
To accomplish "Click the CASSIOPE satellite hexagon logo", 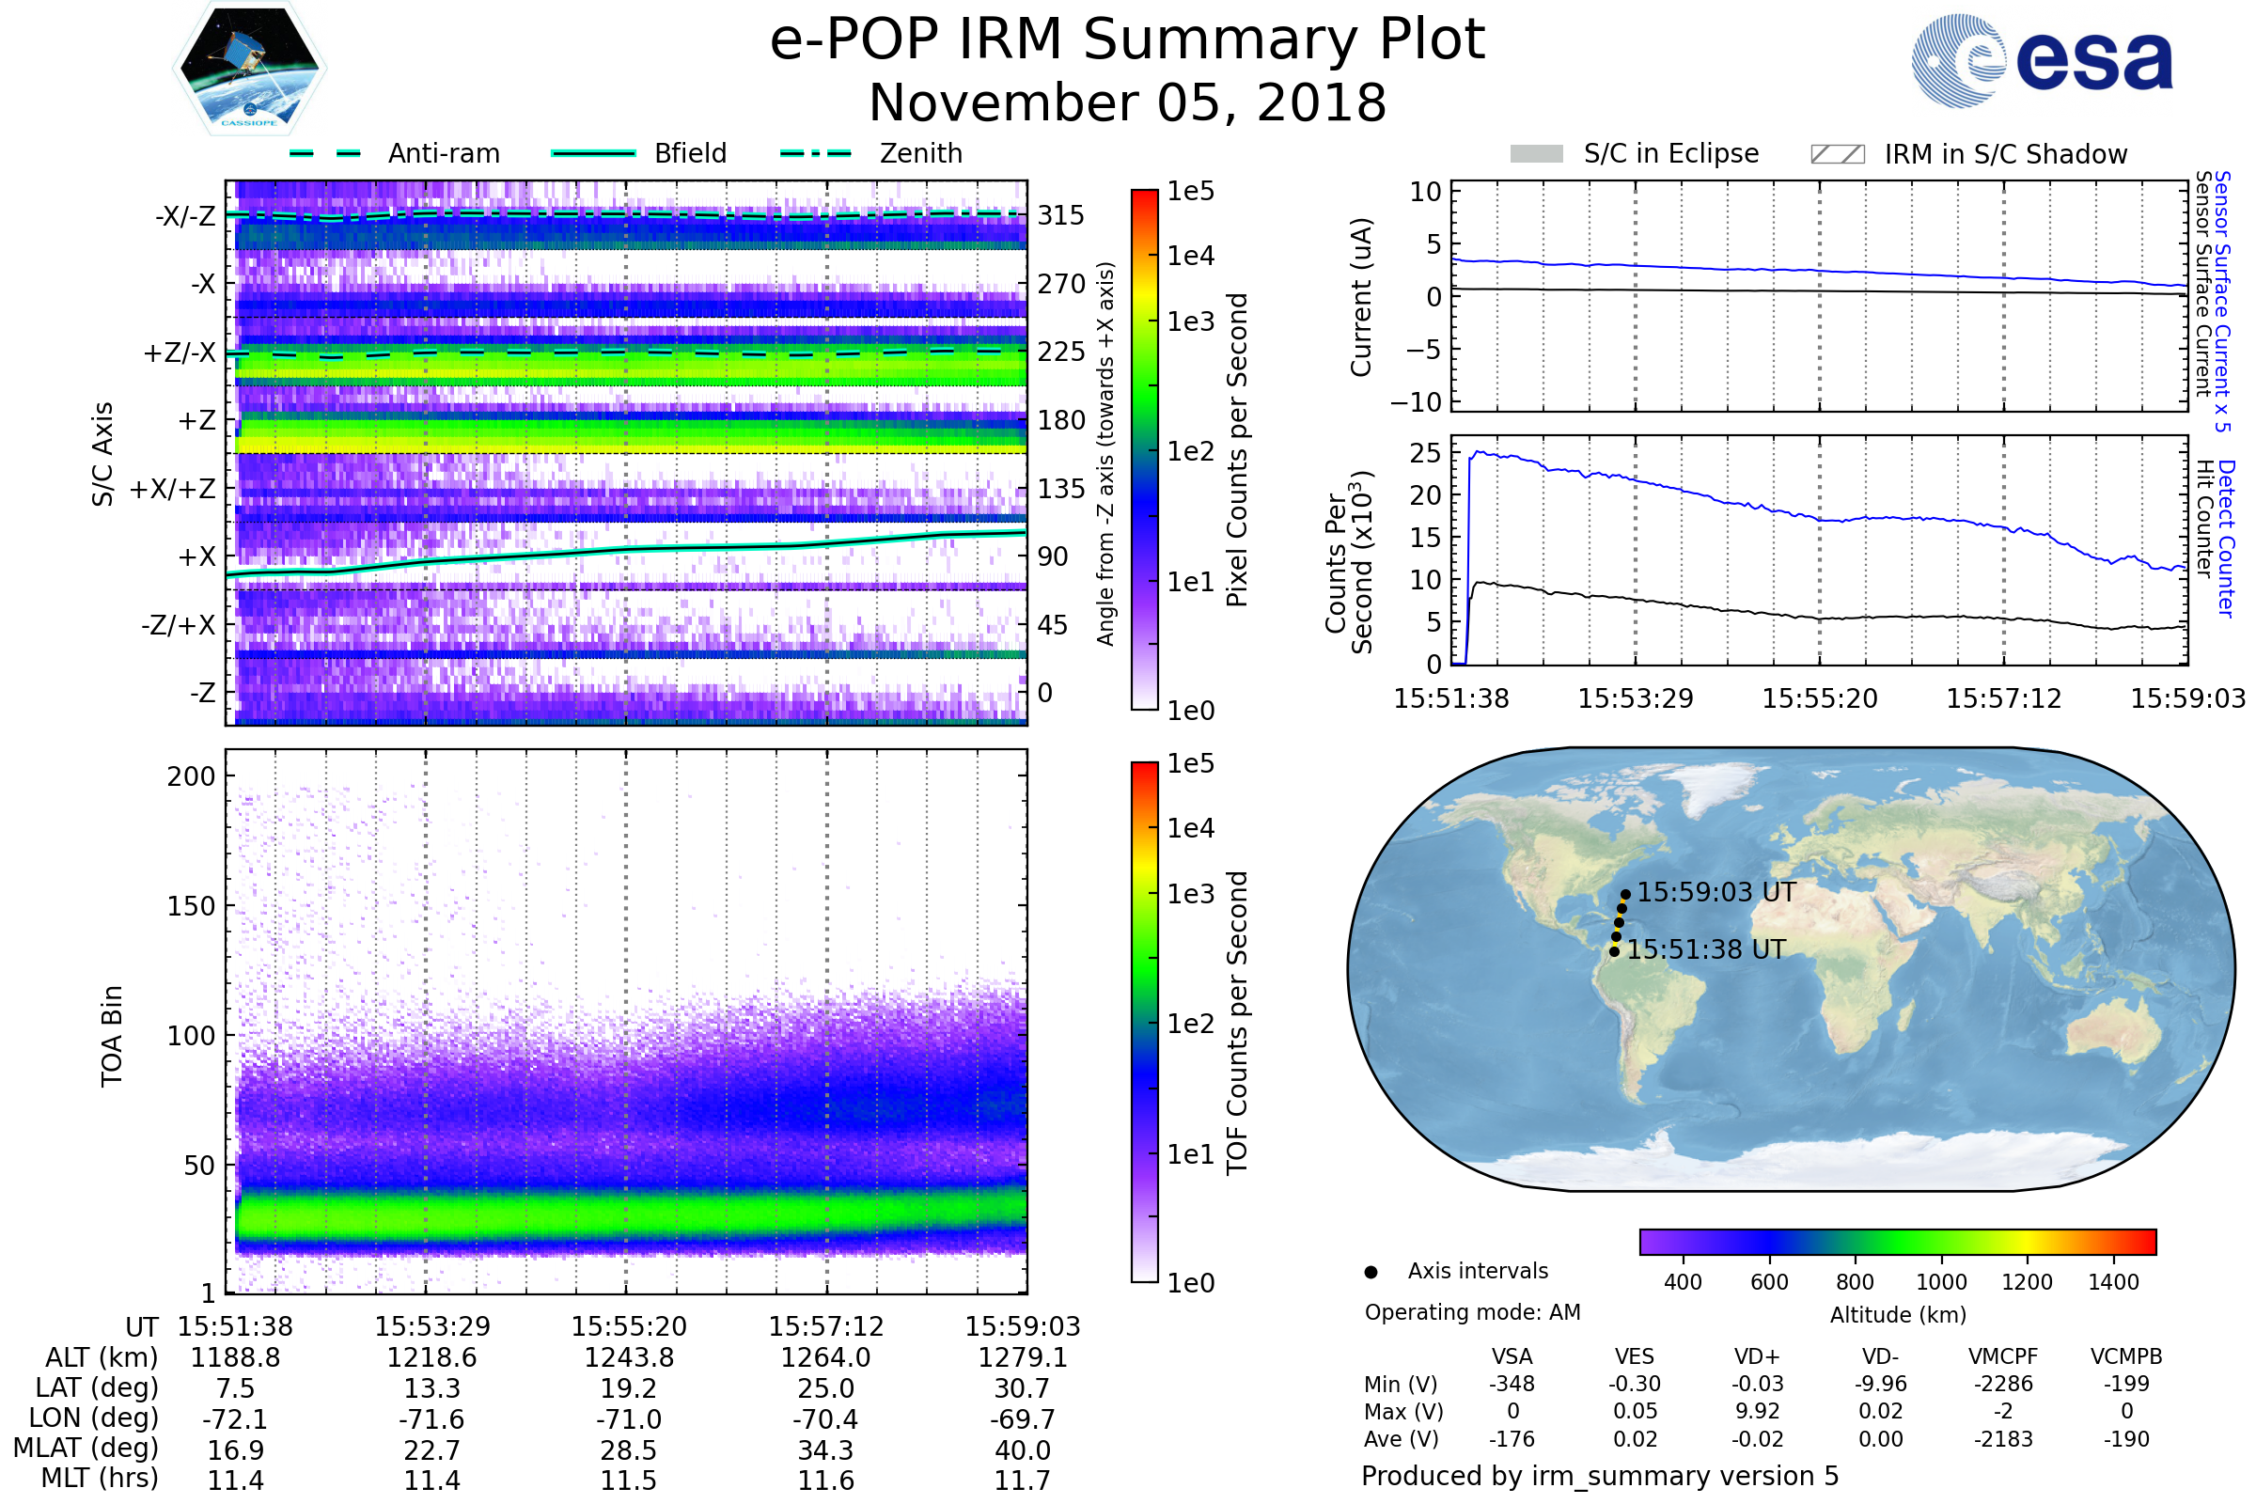I will click(249, 69).
